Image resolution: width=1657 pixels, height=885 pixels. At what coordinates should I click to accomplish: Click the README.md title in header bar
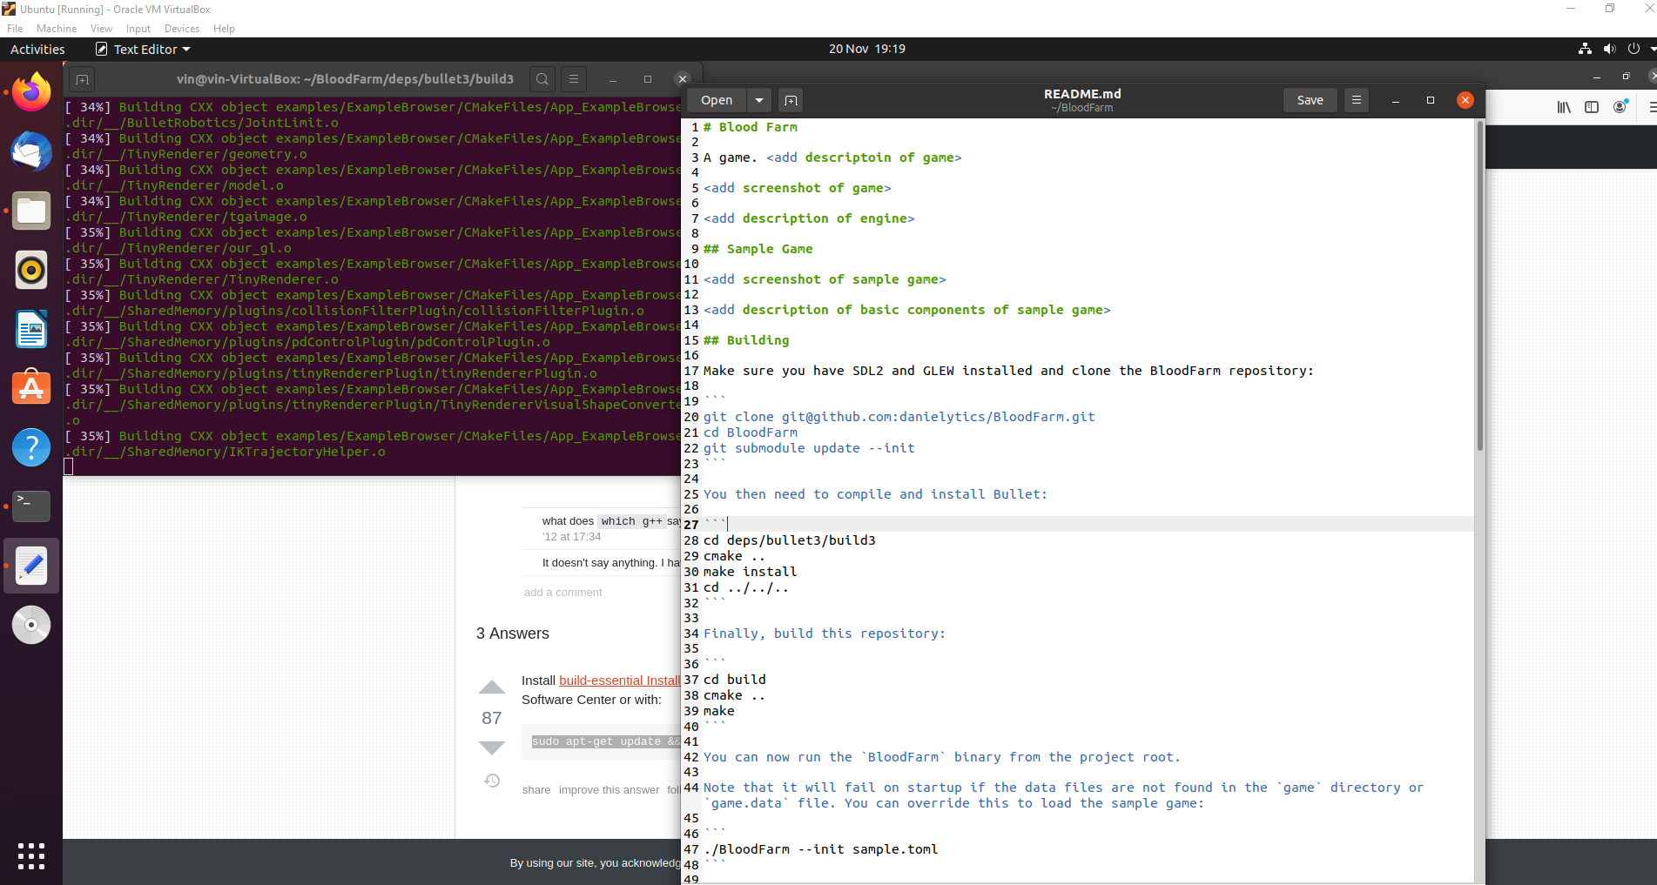pos(1082,94)
